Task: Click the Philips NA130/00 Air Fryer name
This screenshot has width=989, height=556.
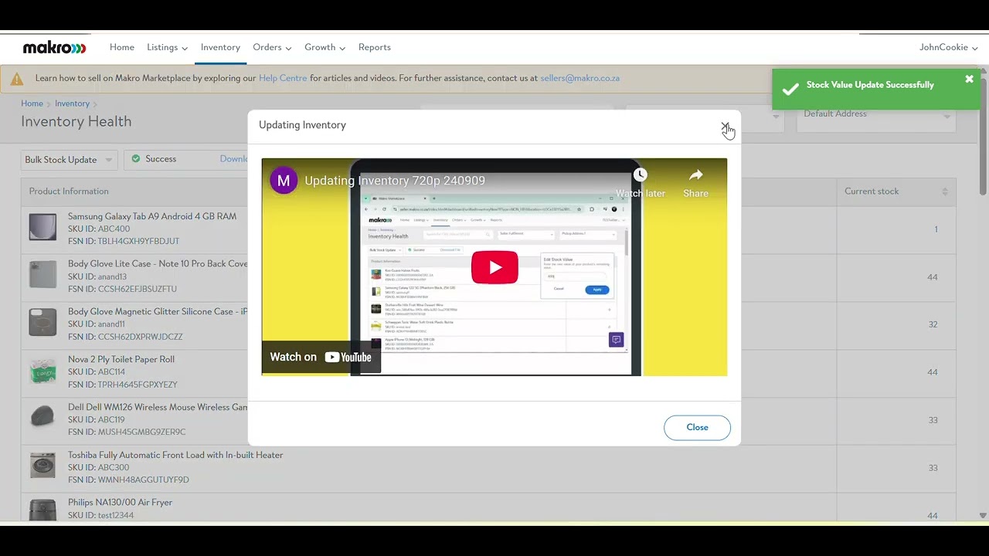Action: coord(120,502)
